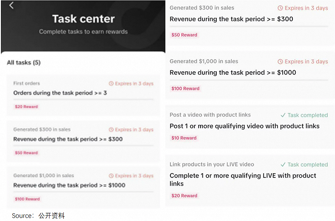Open the Task center title
This screenshot has height=221, width=335.
(x=83, y=19)
